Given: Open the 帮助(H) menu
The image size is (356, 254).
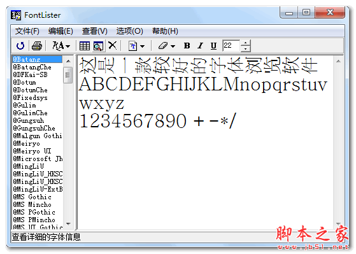Looking at the screenshot, I should 165,31.
